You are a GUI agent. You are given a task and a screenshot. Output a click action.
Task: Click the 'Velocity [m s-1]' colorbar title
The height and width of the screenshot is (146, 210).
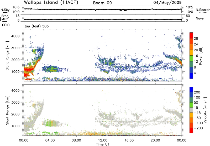pyautogui.click(x=205, y=110)
